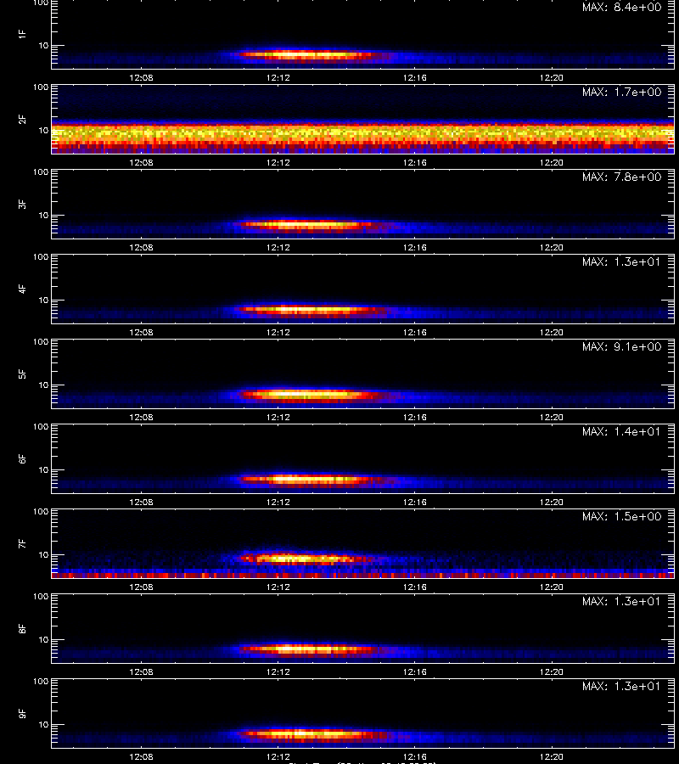
Task: Click the '100' y-axis label of the 2F panel
Action: tap(41, 87)
